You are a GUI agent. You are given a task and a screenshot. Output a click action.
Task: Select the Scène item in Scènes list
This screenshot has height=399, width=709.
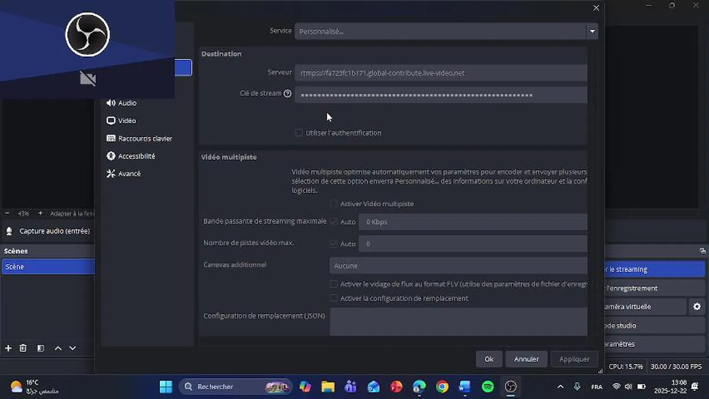[48, 267]
